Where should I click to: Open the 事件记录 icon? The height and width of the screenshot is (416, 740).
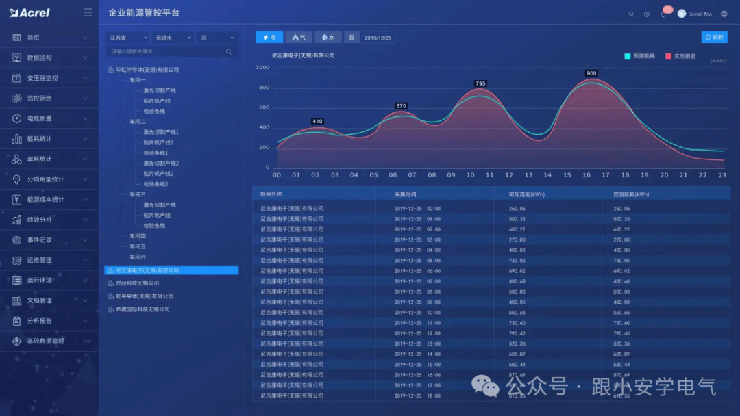click(x=15, y=239)
